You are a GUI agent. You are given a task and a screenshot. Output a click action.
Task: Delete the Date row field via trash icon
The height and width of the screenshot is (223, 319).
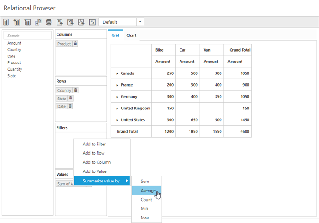point(70,106)
